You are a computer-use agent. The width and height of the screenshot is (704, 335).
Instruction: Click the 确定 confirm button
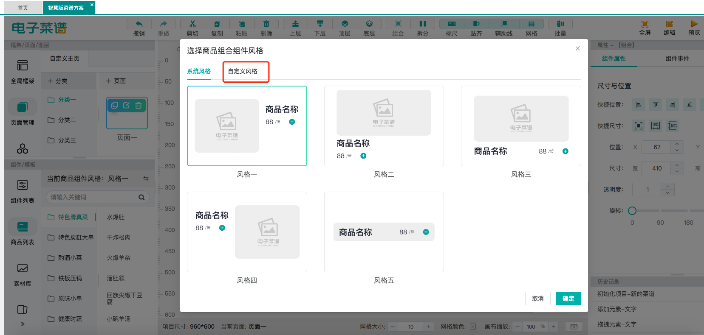[x=568, y=299]
